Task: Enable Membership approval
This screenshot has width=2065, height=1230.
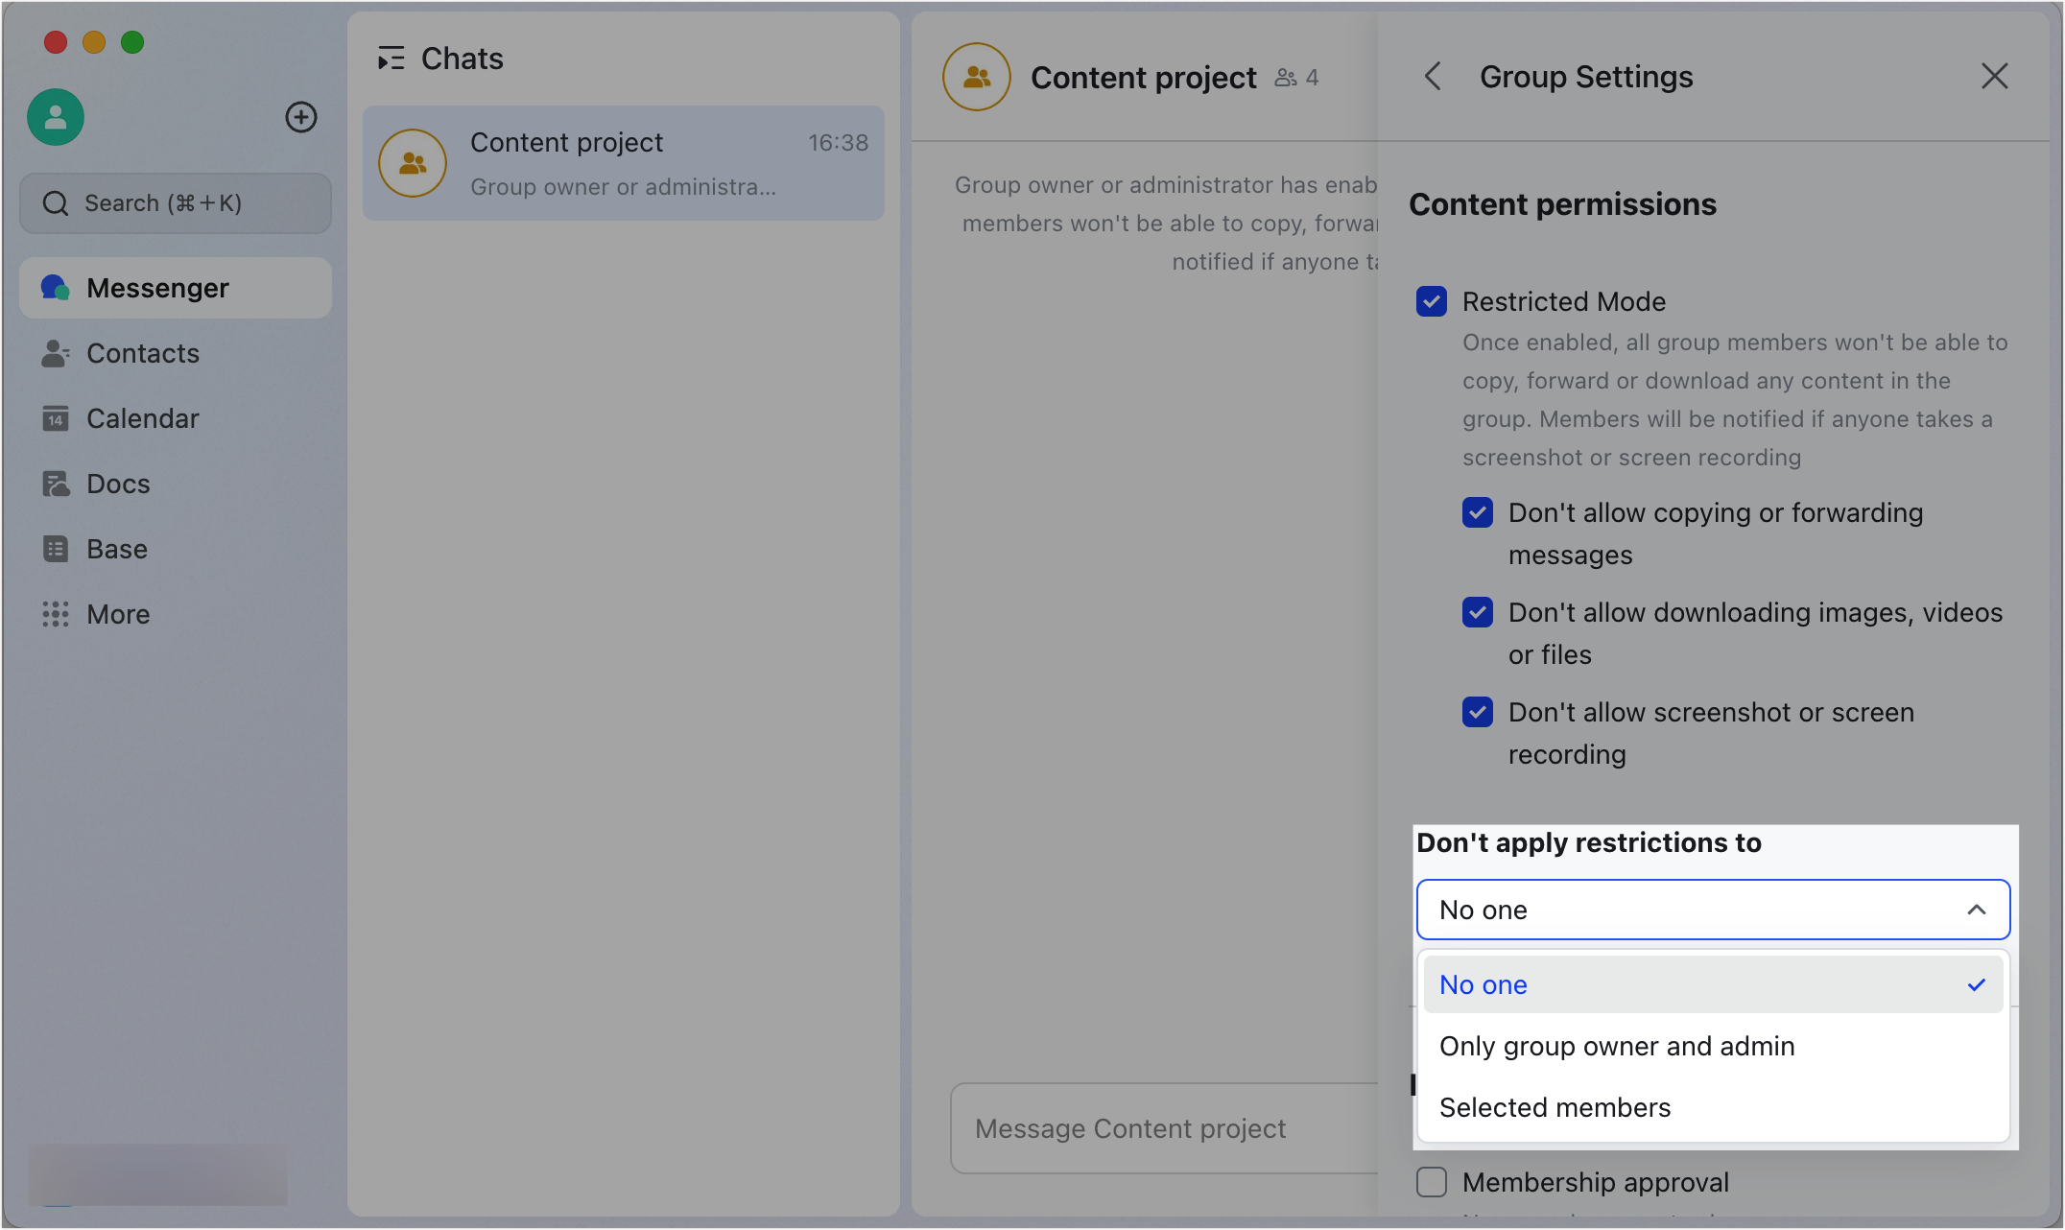Action: pos(1431,1182)
